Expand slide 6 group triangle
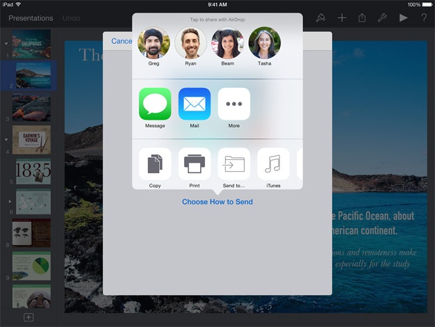Screen dimensions: 435x327 click(x=10, y=202)
